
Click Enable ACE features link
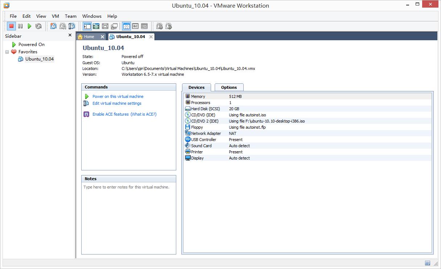click(111, 114)
